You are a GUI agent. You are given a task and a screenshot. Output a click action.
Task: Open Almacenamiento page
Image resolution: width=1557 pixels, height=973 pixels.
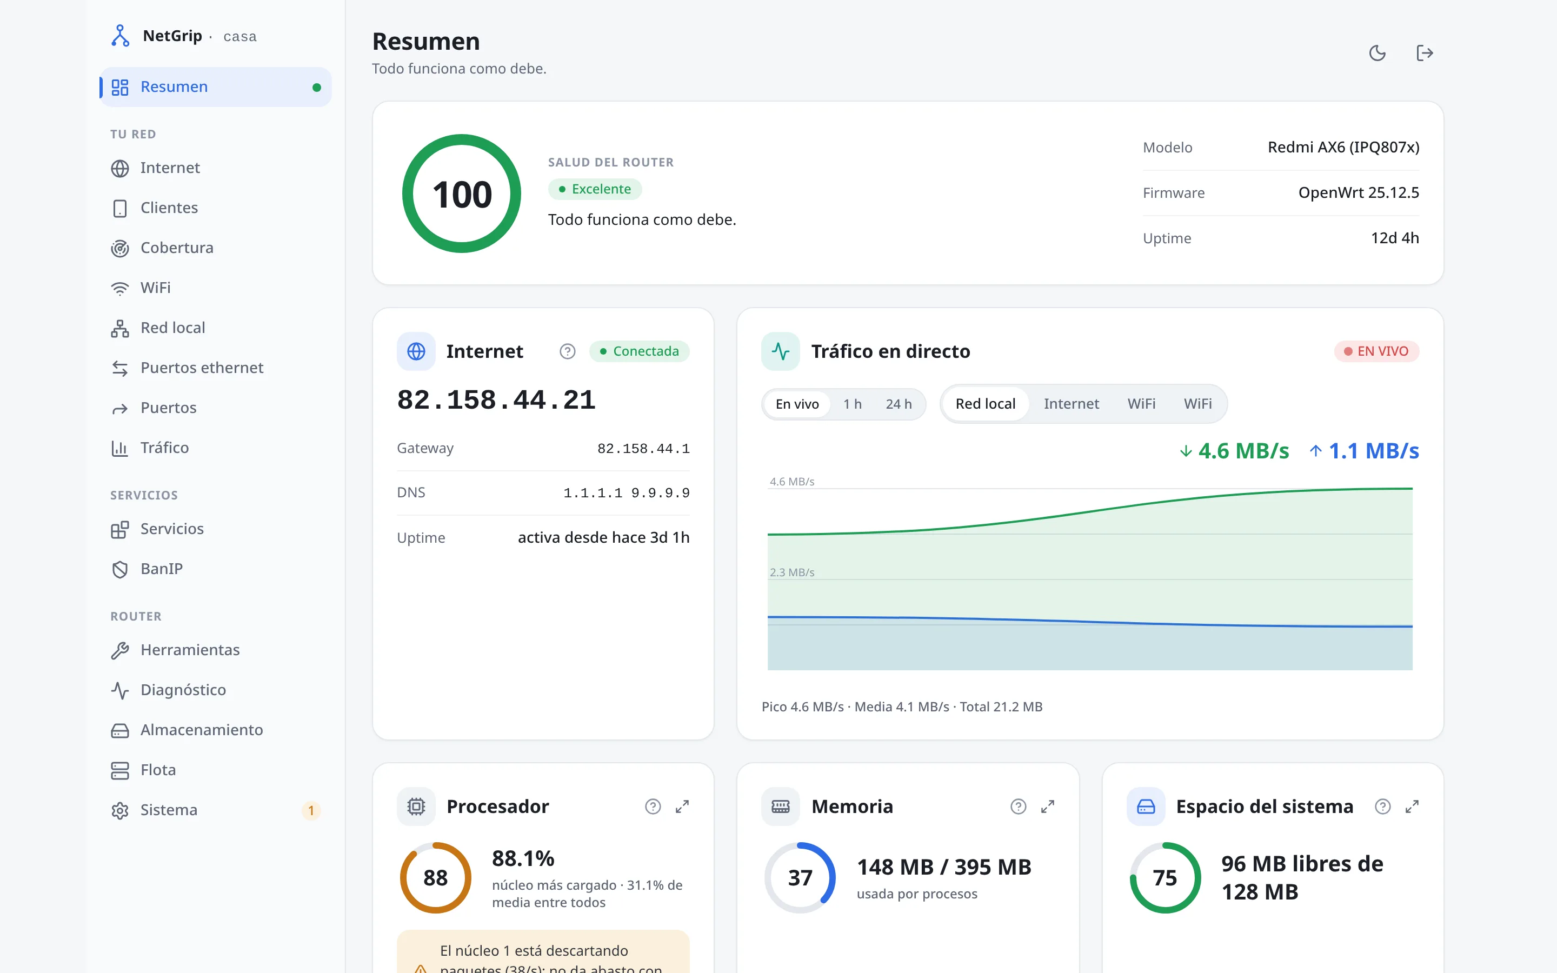tap(216, 730)
